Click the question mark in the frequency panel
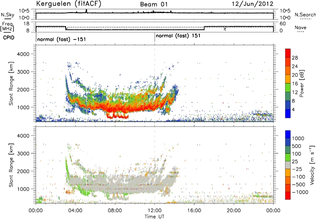 (225, 29)
